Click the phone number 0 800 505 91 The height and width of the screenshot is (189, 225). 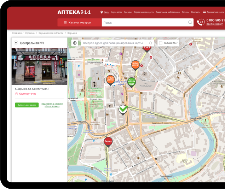(215, 20)
